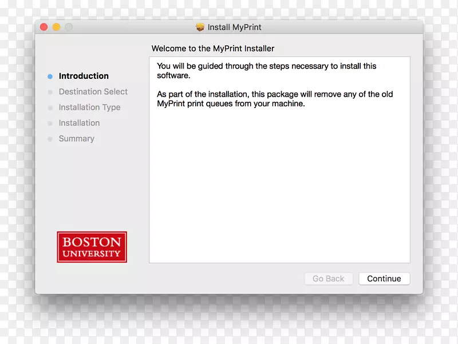This screenshot has width=458, height=344.
Task: Jump to the Summary step label
Action: pos(76,139)
